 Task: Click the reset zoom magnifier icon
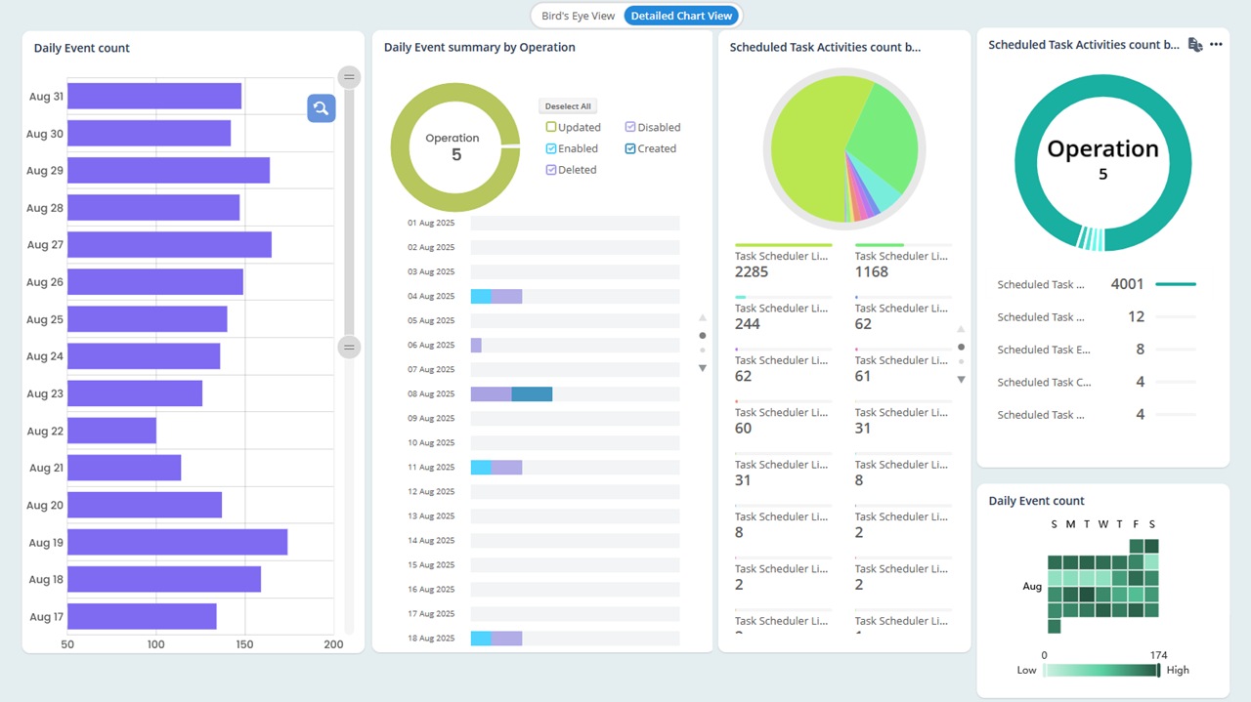coord(321,108)
